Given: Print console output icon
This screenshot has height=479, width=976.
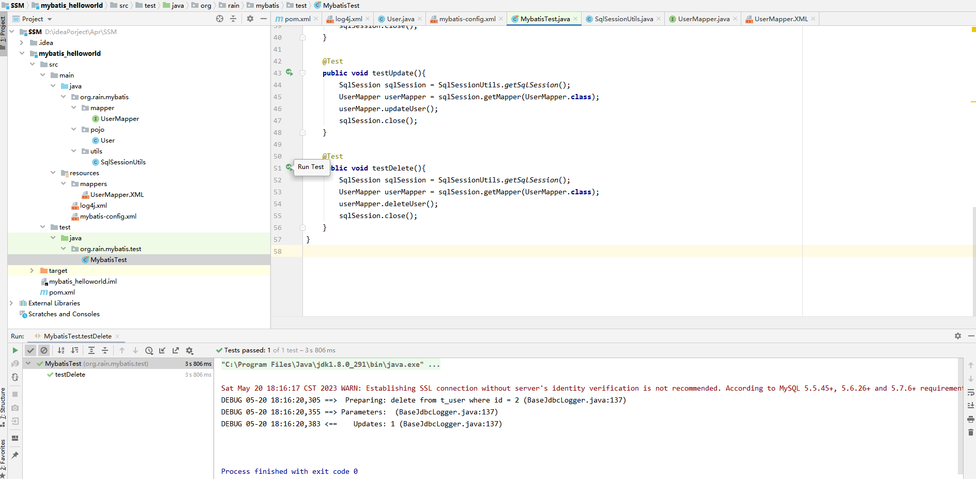Looking at the screenshot, I should pos(971,419).
